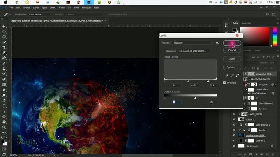Image resolution: width=280 pixels, height=157 pixels.
Task: Select the Quick Selection tool
Action: [x=4, y=42]
